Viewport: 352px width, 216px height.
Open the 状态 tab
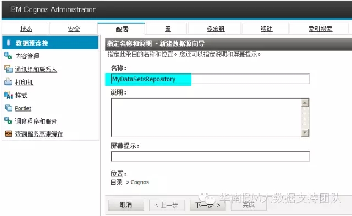pos(26,29)
